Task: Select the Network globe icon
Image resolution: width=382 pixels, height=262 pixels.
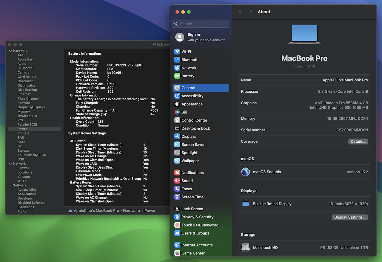Action: coord(177,68)
